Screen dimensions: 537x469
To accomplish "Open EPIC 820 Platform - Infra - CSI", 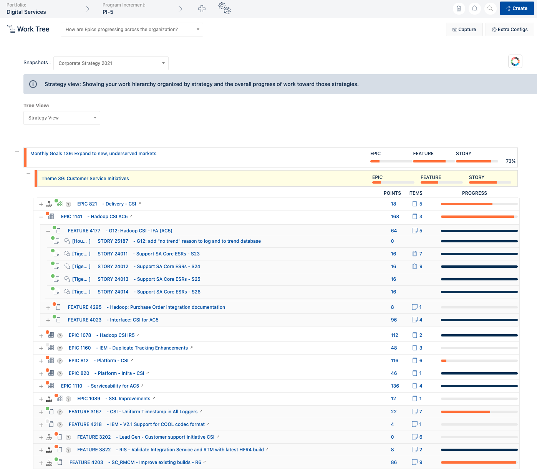I will click(x=106, y=373).
